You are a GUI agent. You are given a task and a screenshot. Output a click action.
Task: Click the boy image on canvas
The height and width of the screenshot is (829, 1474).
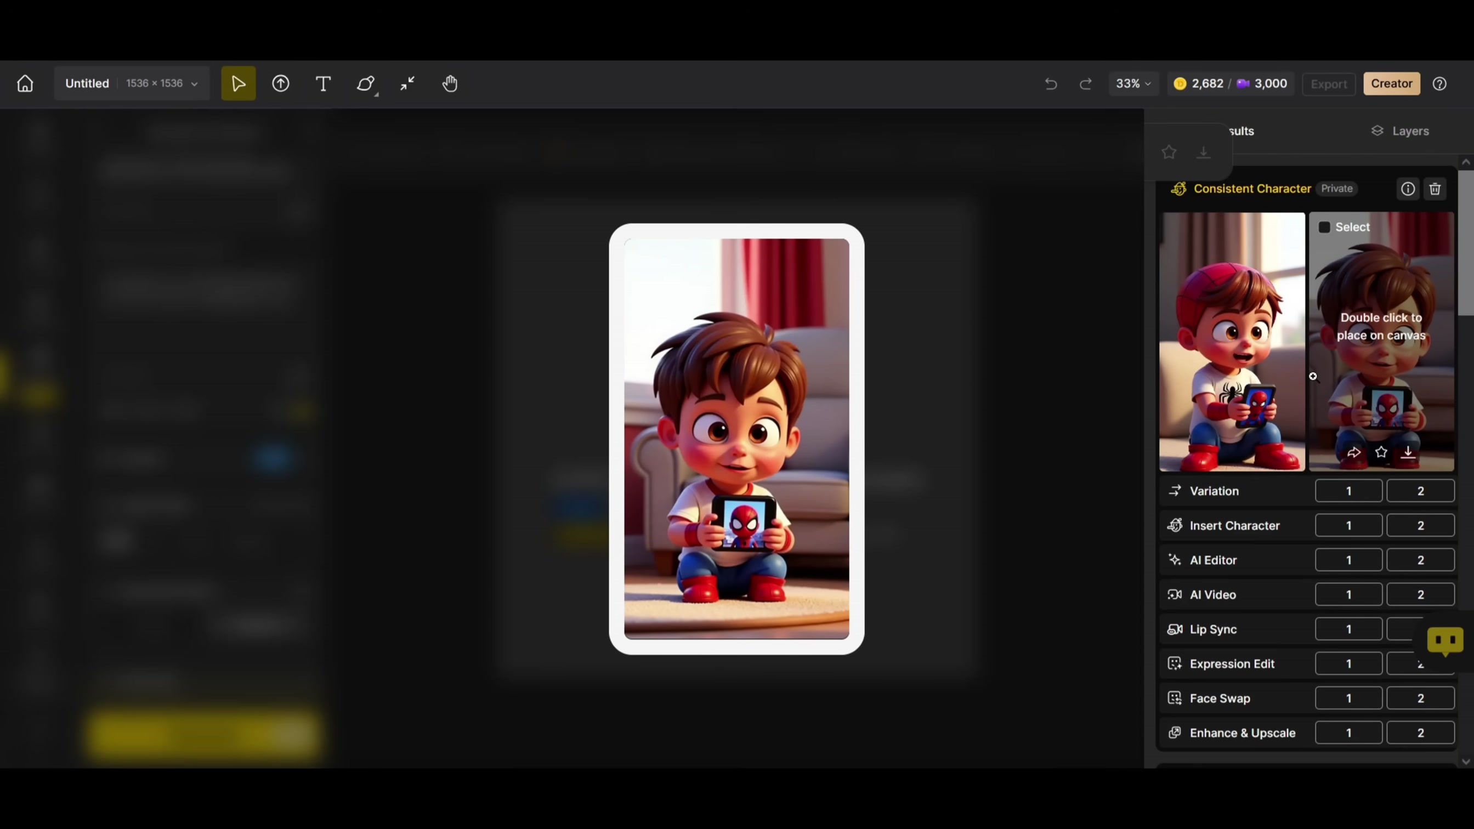[736, 439]
